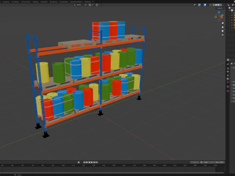Screen dimensions: 235x176
Task: Jump to next keyframe
Action: pos(94,162)
